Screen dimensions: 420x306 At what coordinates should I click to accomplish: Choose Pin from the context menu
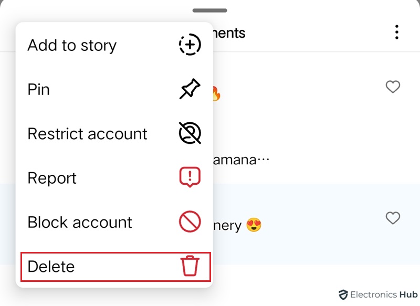pos(114,89)
